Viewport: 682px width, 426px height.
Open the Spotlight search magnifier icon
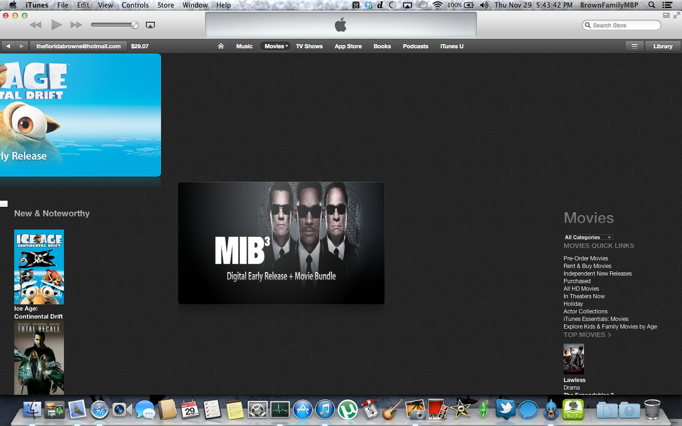pos(652,5)
